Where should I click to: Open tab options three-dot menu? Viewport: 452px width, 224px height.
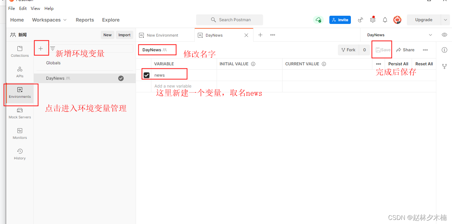click(x=273, y=35)
